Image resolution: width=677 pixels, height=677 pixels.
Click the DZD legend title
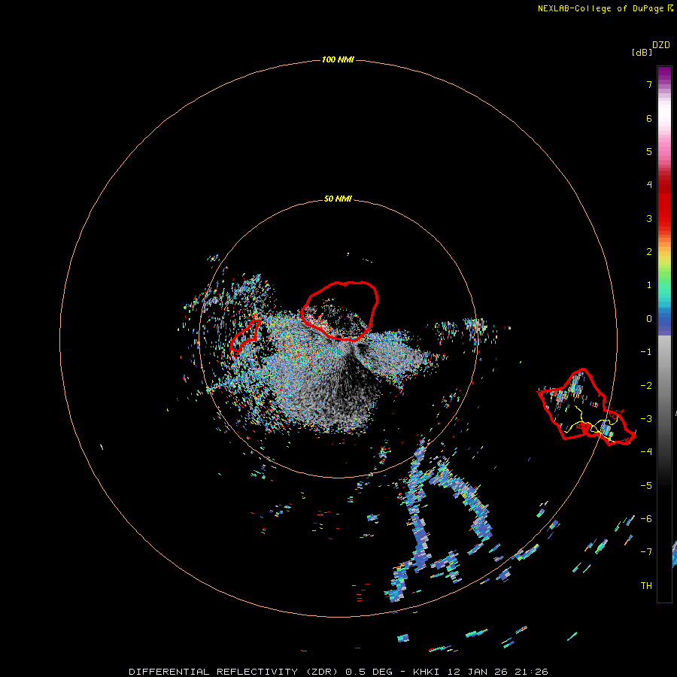pos(661,45)
